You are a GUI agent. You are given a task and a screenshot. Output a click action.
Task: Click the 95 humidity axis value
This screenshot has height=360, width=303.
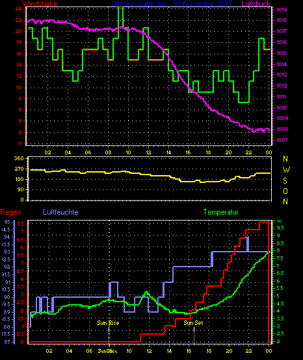click(x=7, y=222)
